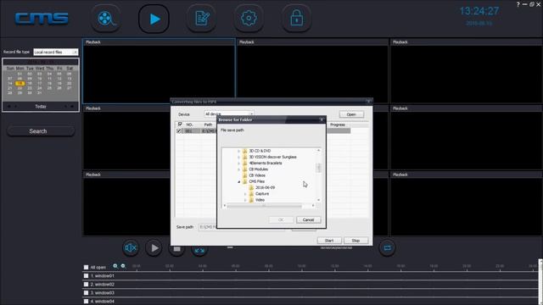543x305 pixels.
Task: Select the 2016-06-09 folder
Action: pyautogui.click(x=265, y=188)
